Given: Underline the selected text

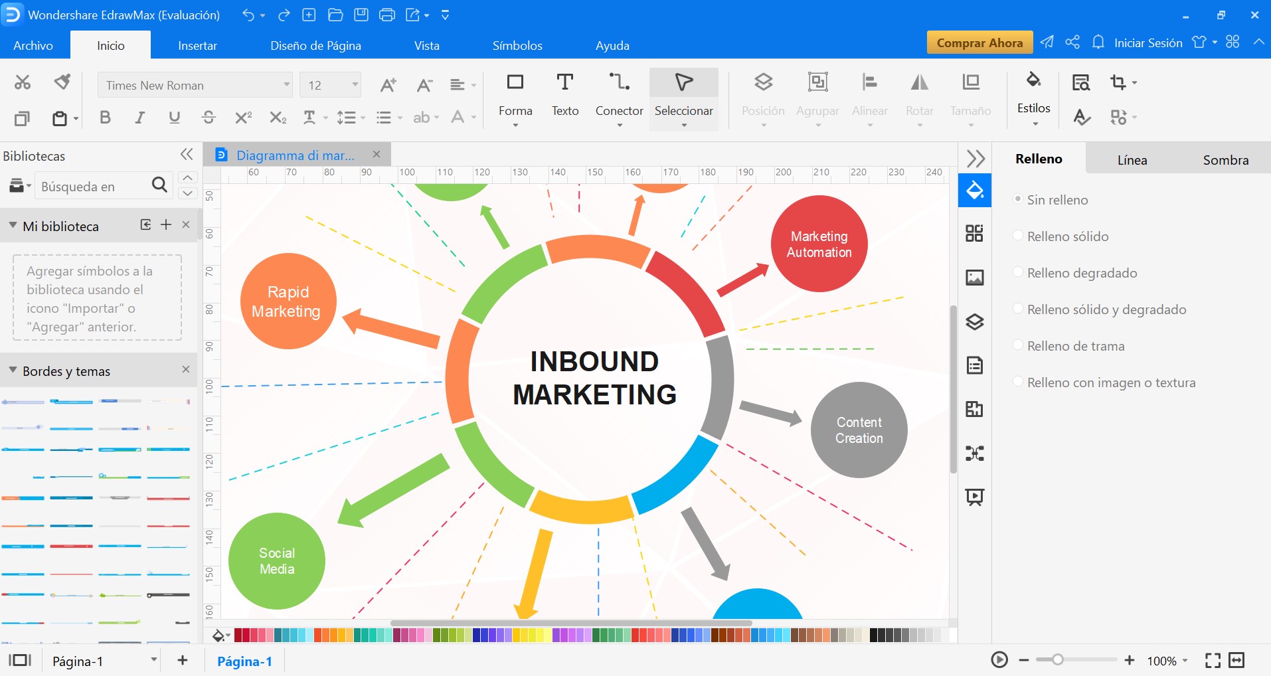Looking at the screenshot, I should [174, 118].
